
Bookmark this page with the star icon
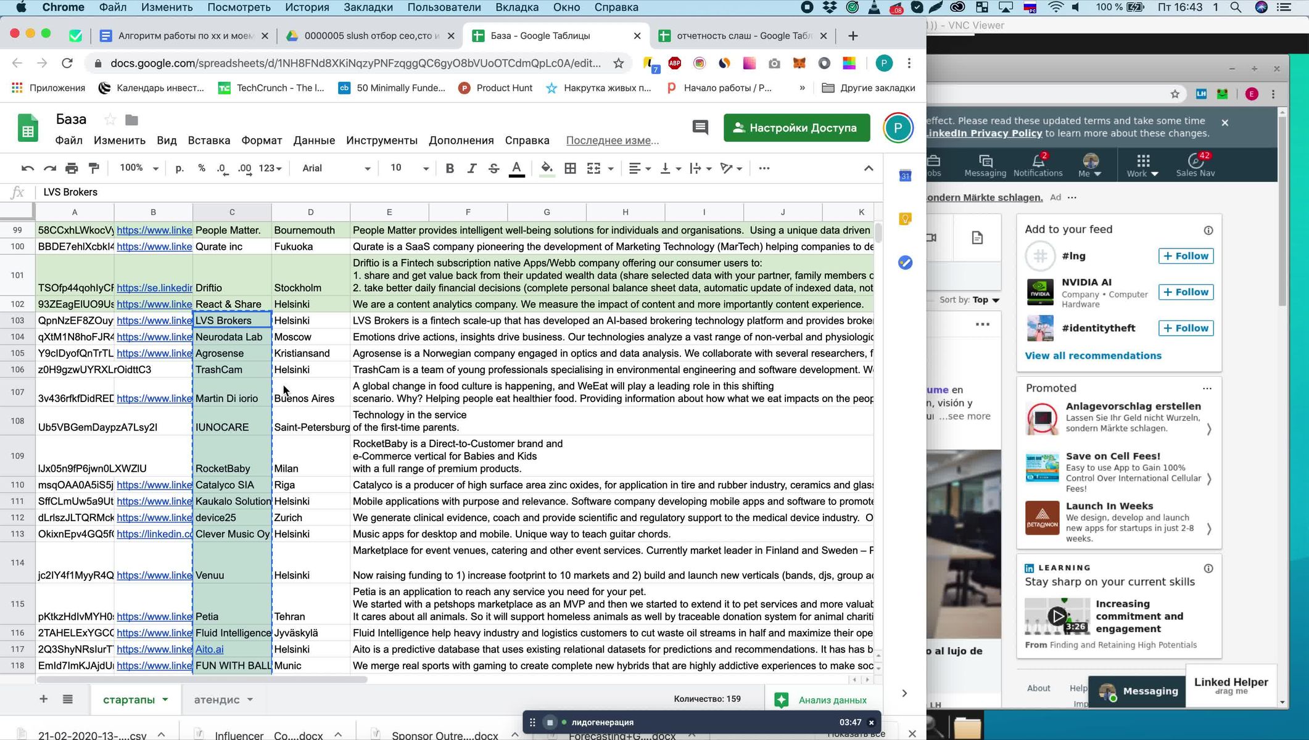click(618, 63)
